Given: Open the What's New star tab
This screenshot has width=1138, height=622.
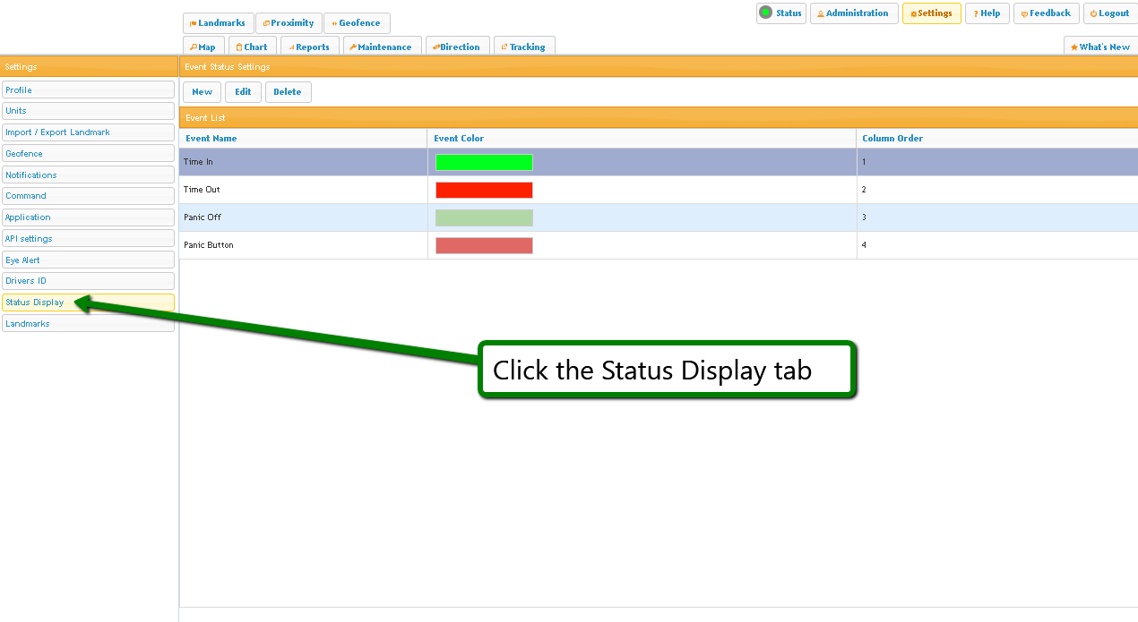Looking at the screenshot, I should tap(1100, 47).
